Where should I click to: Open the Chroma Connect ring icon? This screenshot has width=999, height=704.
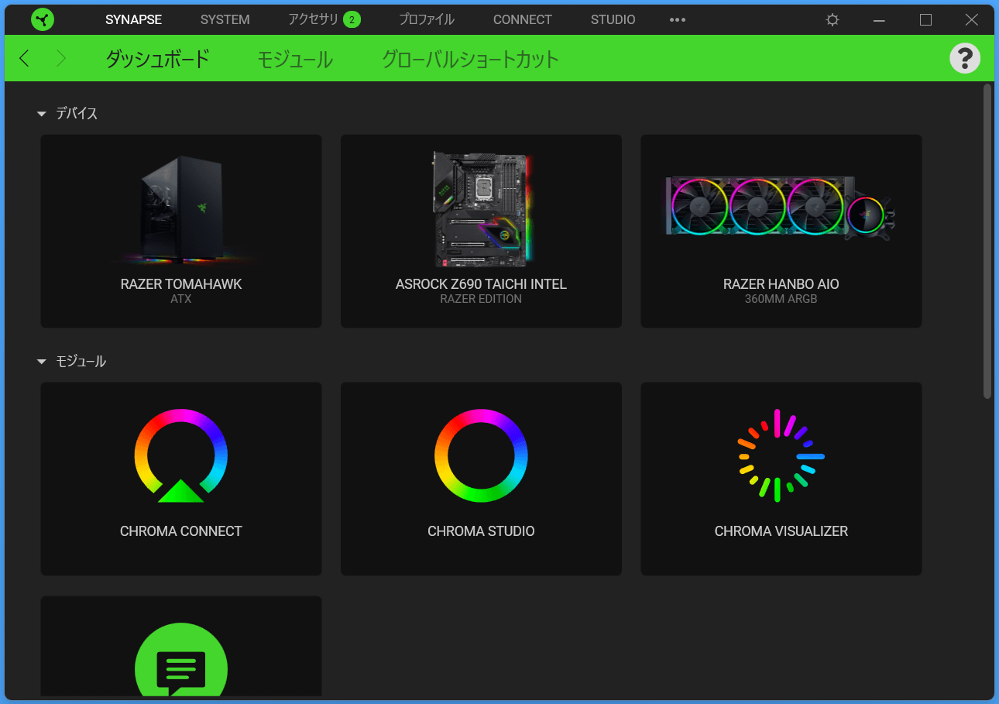[181, 455]
